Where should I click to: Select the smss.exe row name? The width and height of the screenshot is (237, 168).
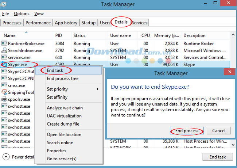point(16,85)
